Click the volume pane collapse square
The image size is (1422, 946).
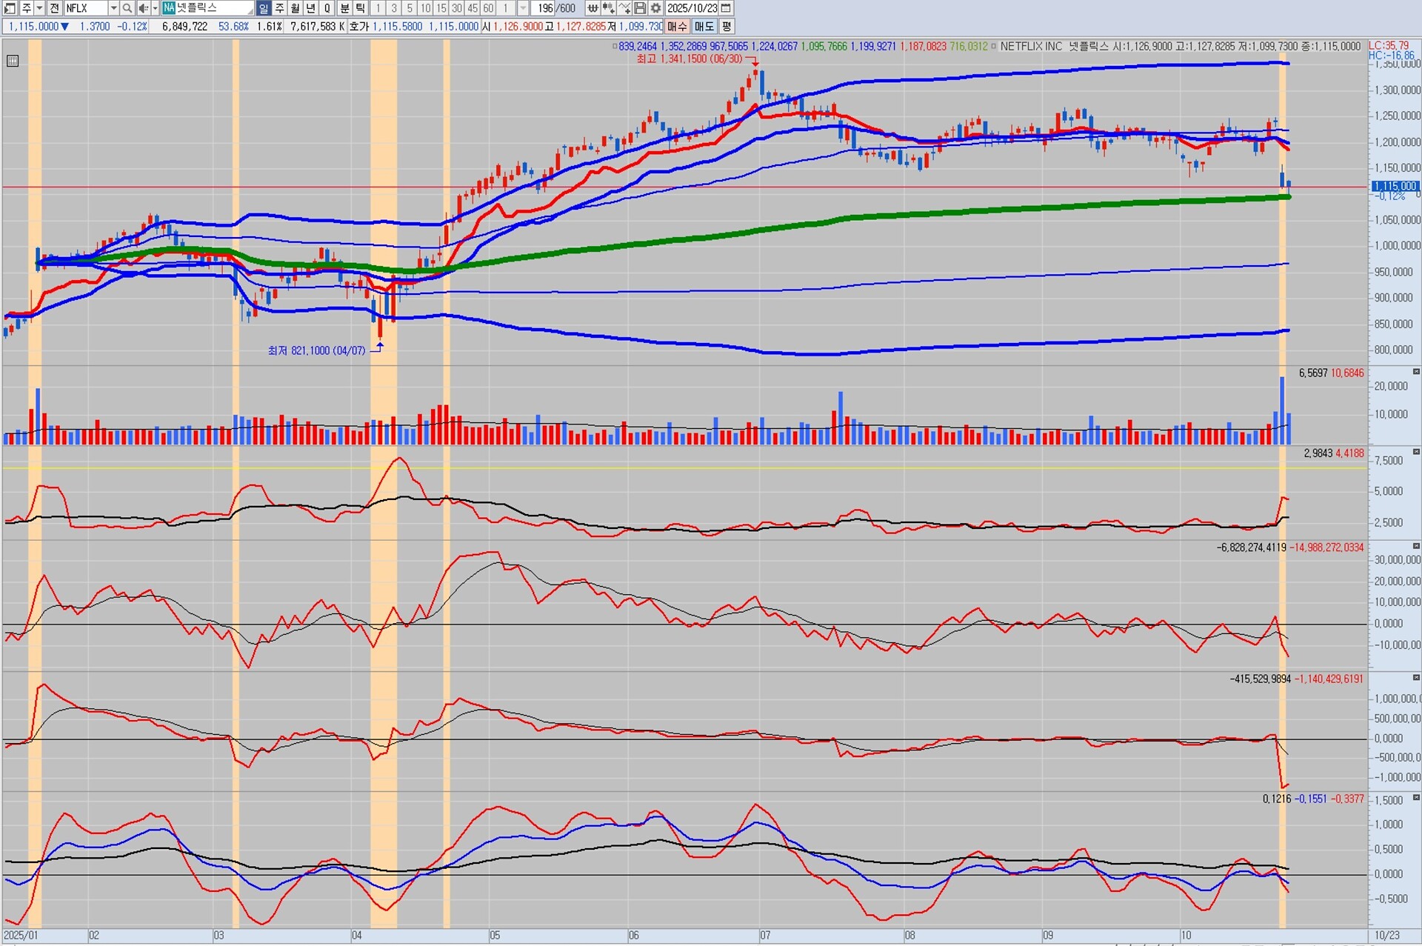tap(1416, 372)
